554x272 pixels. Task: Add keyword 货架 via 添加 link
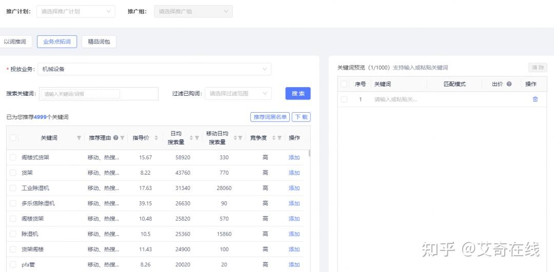(x=294, y=173)
